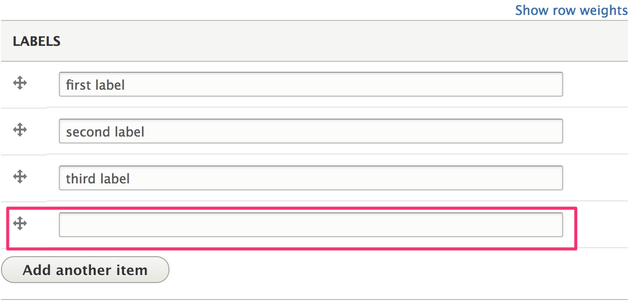Click the move handle for second label

(19, 130)
